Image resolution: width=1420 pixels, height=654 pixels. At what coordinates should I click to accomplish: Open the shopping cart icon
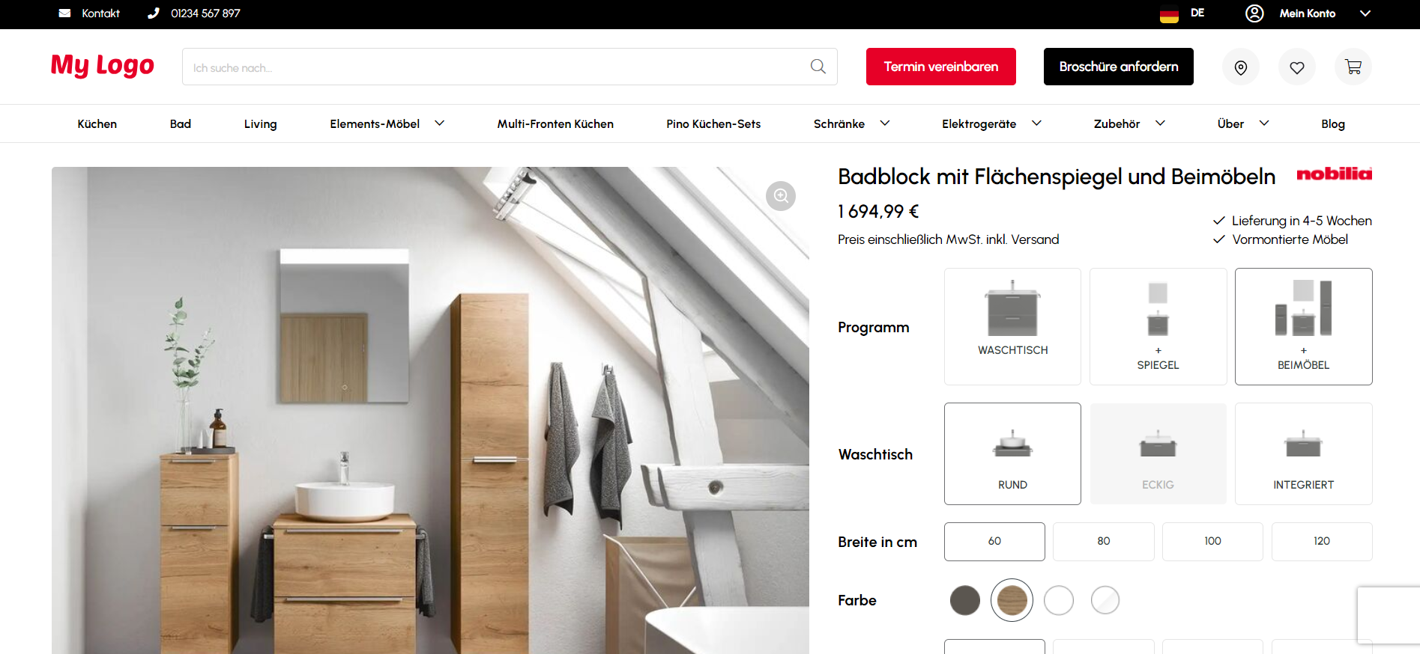click(x=1353, y=67)
